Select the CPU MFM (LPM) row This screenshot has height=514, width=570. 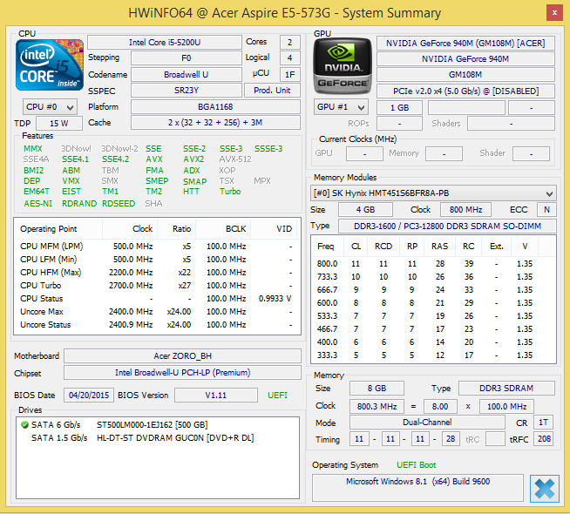point(157,247)
